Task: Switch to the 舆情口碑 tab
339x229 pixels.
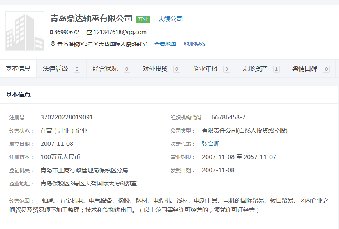Action: click(305, 69)
